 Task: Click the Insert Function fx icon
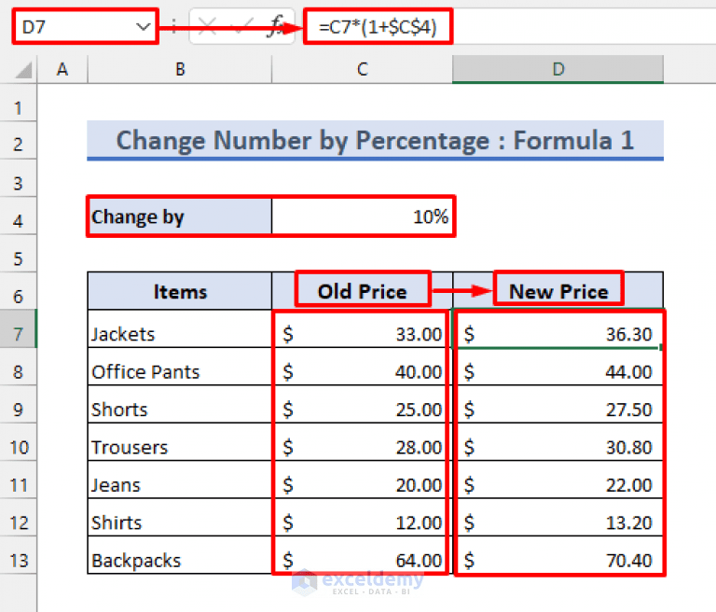click(277, 25)
